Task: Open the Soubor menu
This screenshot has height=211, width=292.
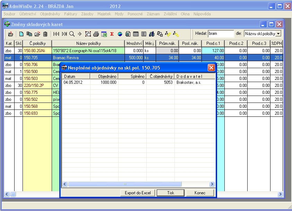Action: pyautogui.click(x=9, y=14)
